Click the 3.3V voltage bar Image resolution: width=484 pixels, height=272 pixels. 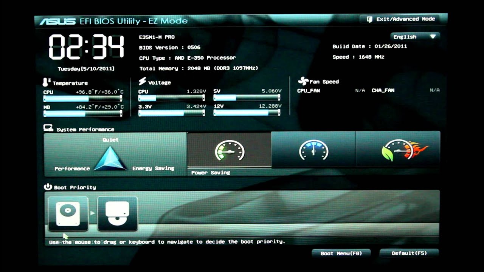tap(172, 113)
